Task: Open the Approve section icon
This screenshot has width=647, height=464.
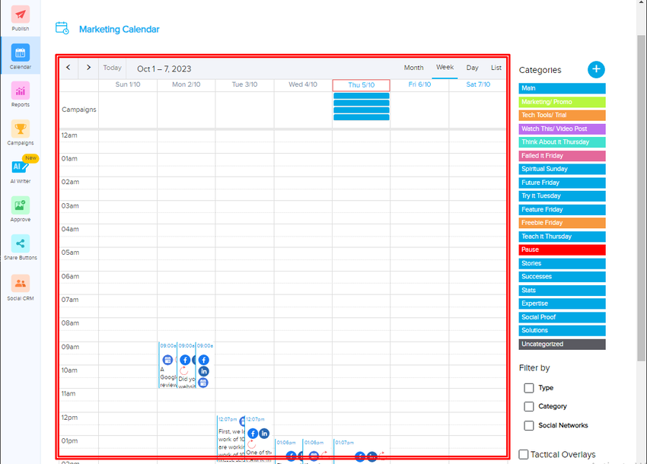Action: click(x=21, y=205)
